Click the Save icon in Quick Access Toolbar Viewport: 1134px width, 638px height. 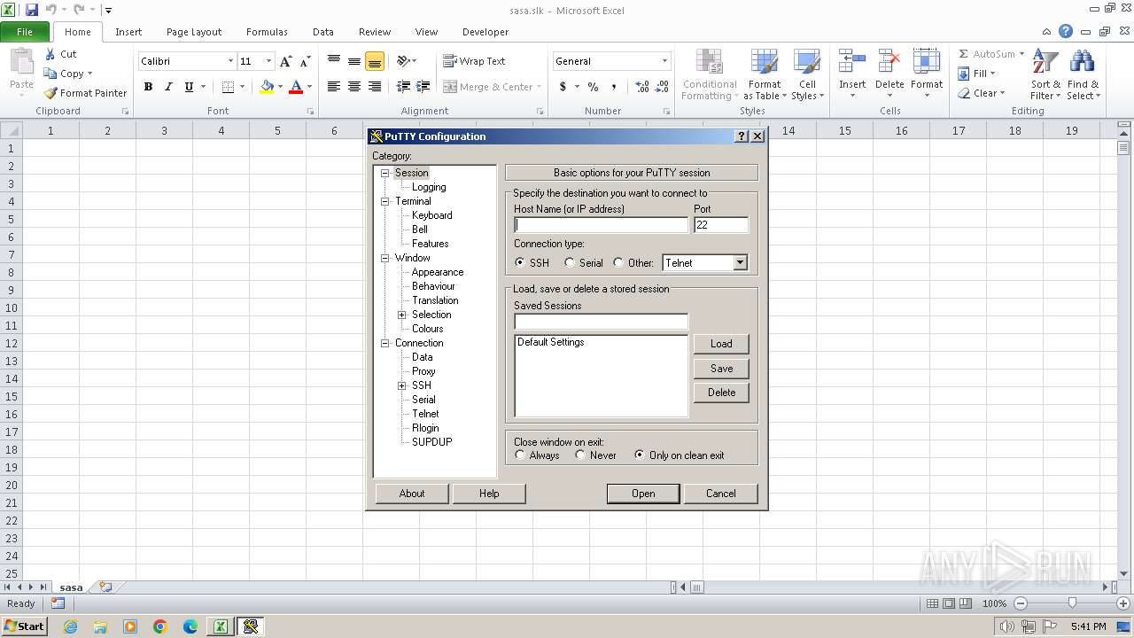click(x=32, y=10)
